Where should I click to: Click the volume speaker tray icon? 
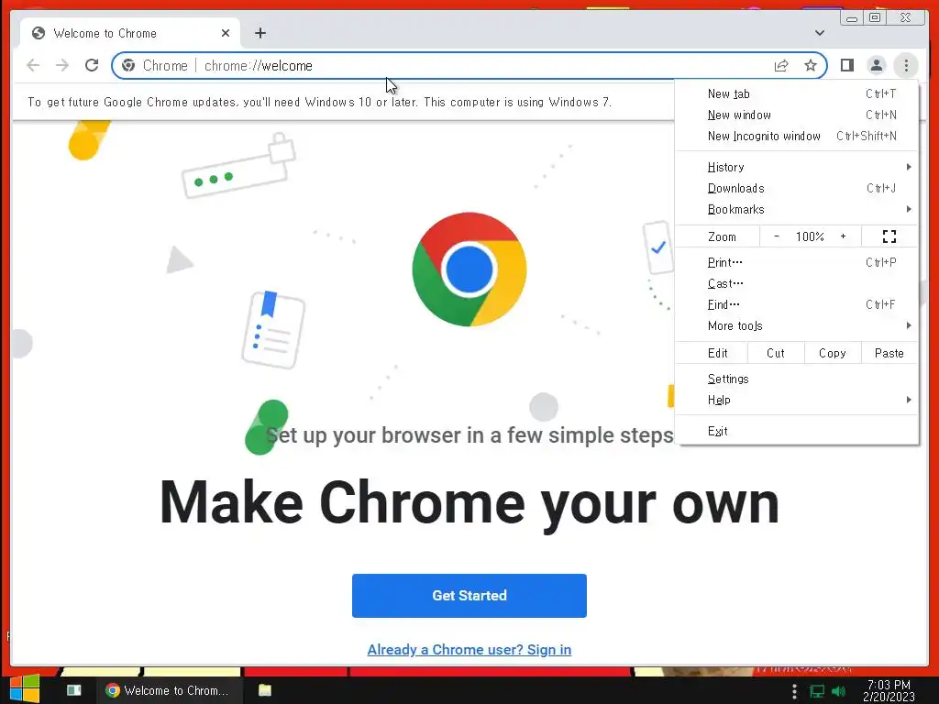coord(839,691)
